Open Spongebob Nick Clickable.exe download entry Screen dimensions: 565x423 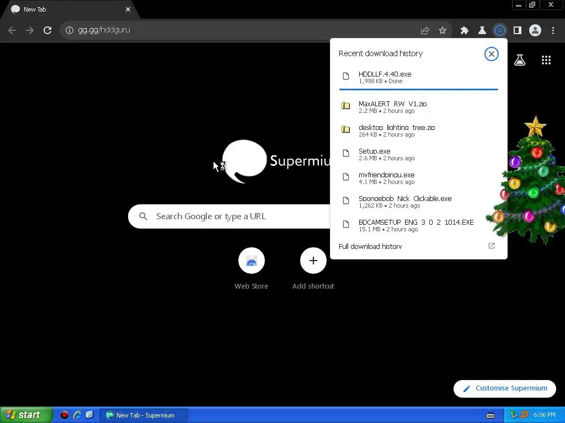[x=418, y=202]
